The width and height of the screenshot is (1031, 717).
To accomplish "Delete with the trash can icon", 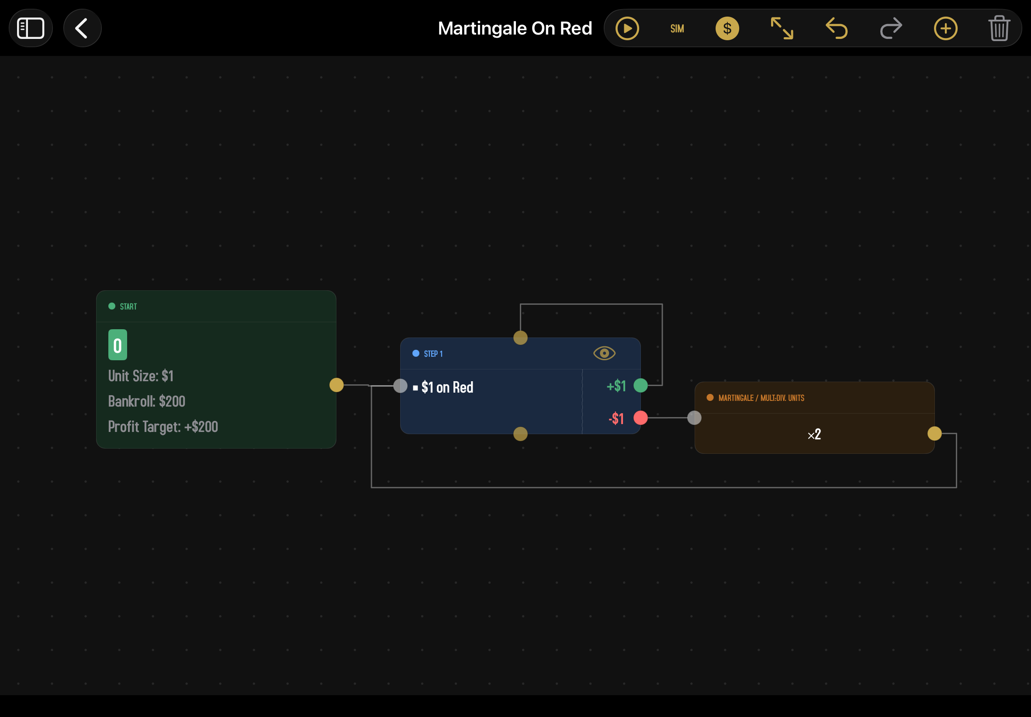I will coord(999,28).
